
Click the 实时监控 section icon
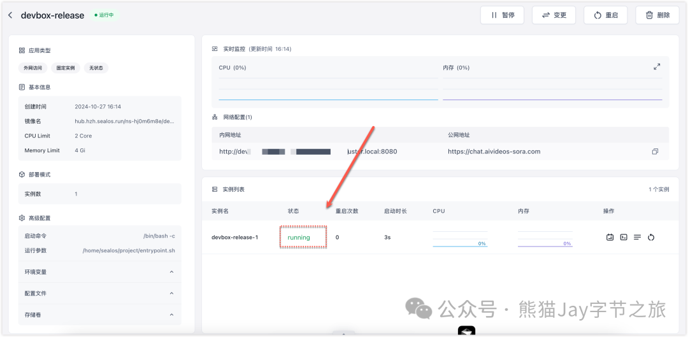pyautogui.click(x=215, y=49)
